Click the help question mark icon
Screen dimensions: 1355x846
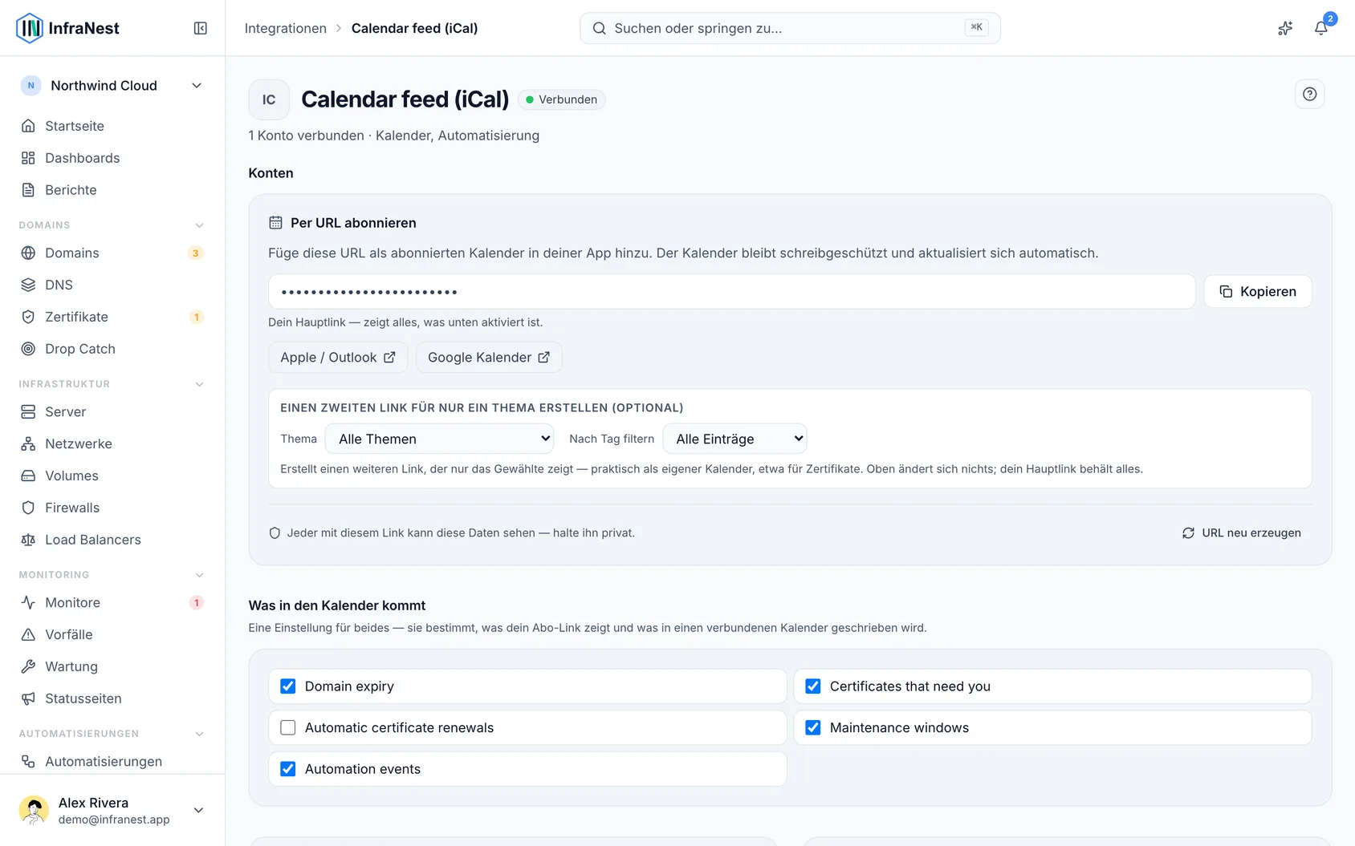(1309, 94)
